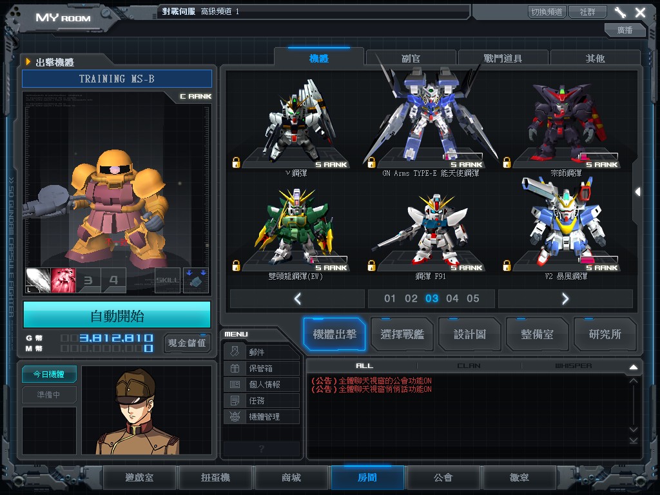Click the gift box icon for 保管箱
Screen dimensions: 660x495
[235, 368]
